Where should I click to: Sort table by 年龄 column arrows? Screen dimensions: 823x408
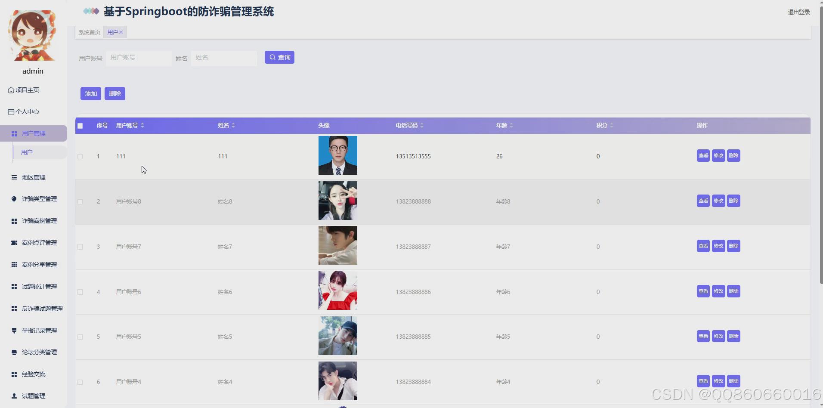(x=511, y=125)
